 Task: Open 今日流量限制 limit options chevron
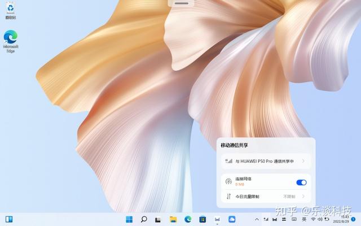coord(303,197)
